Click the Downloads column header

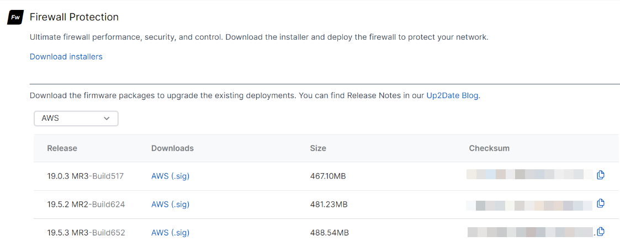coord(172,148)
